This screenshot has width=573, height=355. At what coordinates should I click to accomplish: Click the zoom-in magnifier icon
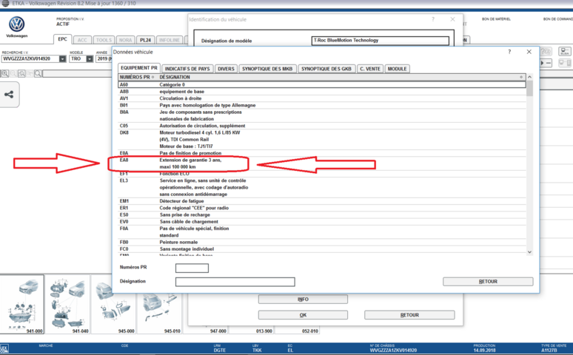tap(4, 74)
